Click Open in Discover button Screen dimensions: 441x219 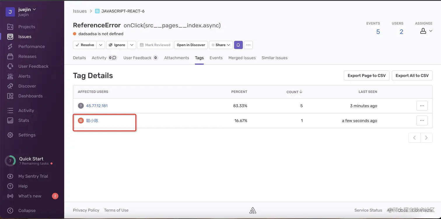(191, 45)
